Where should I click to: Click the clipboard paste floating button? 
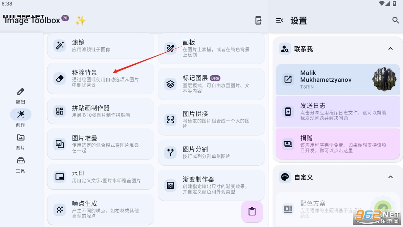coord(252,211)
